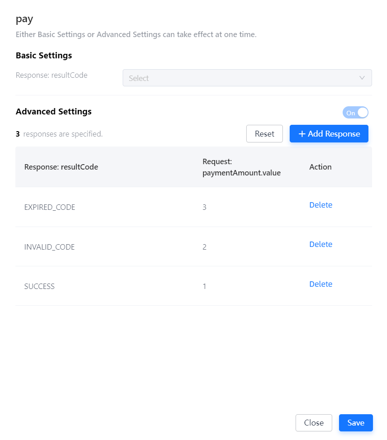Save the pay response settings
Image resolution: width=387 pixels, height=440 pixels.
(x=356, y=423)
